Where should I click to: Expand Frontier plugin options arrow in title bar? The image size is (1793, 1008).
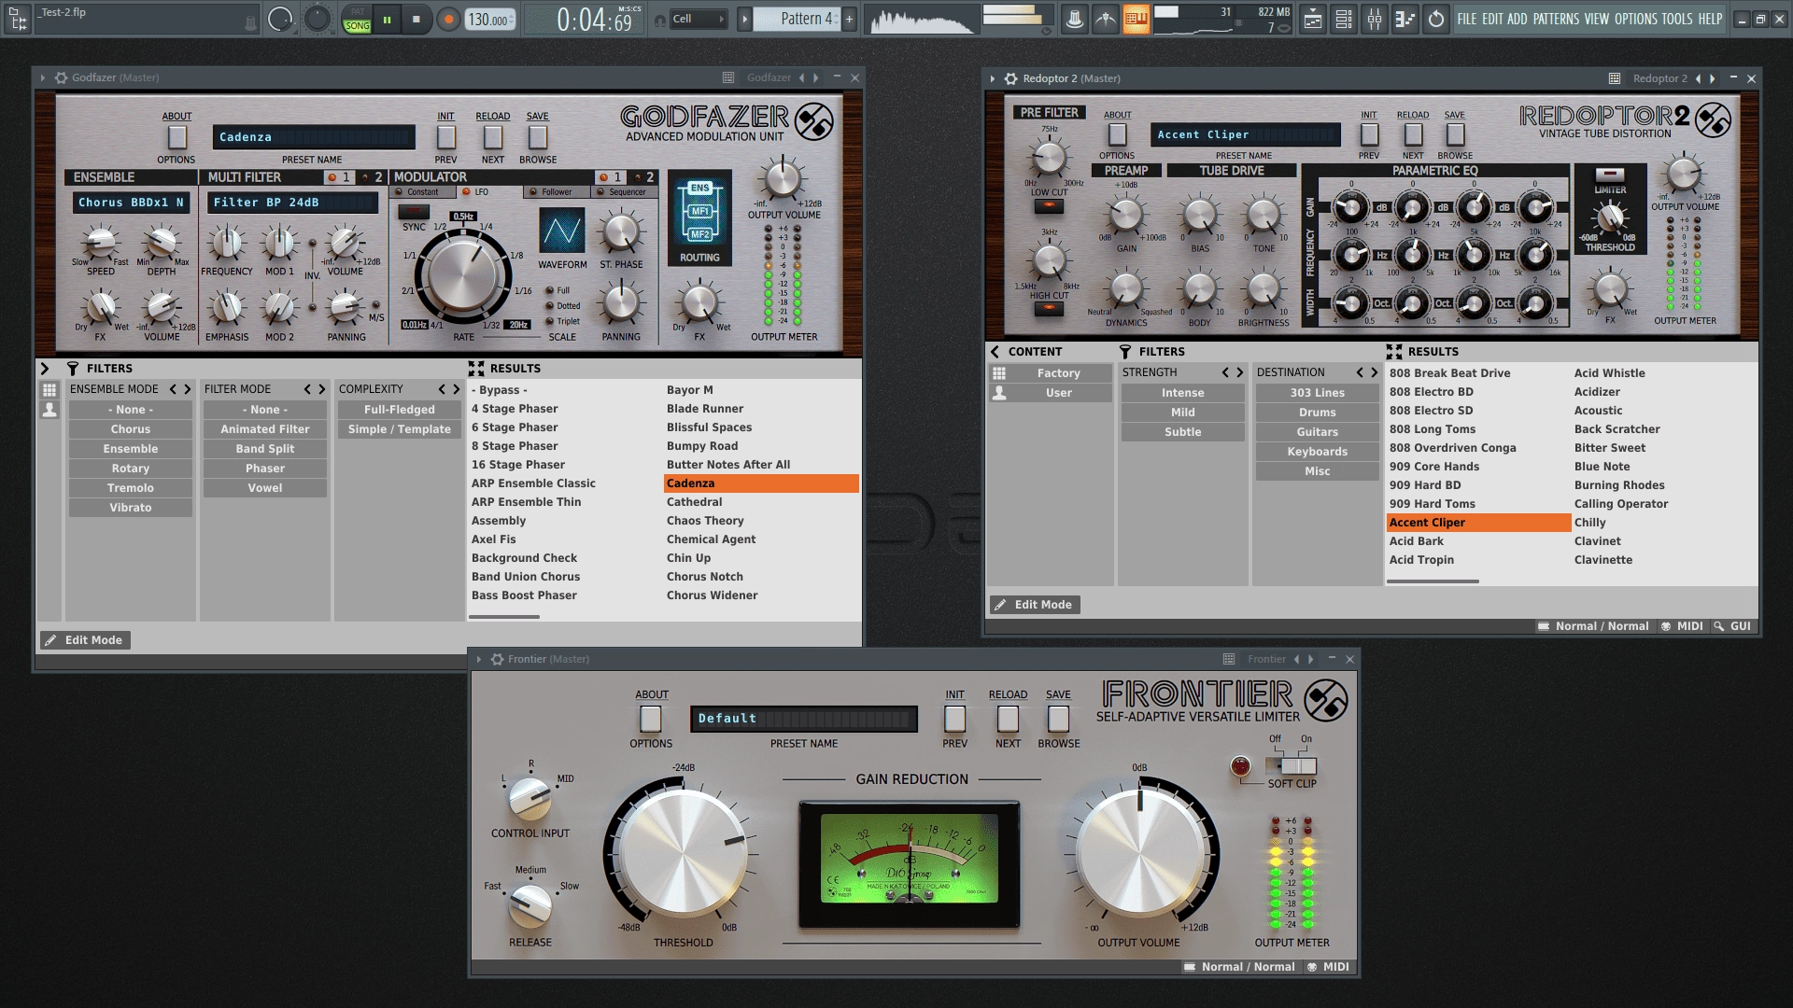point(479,659)
